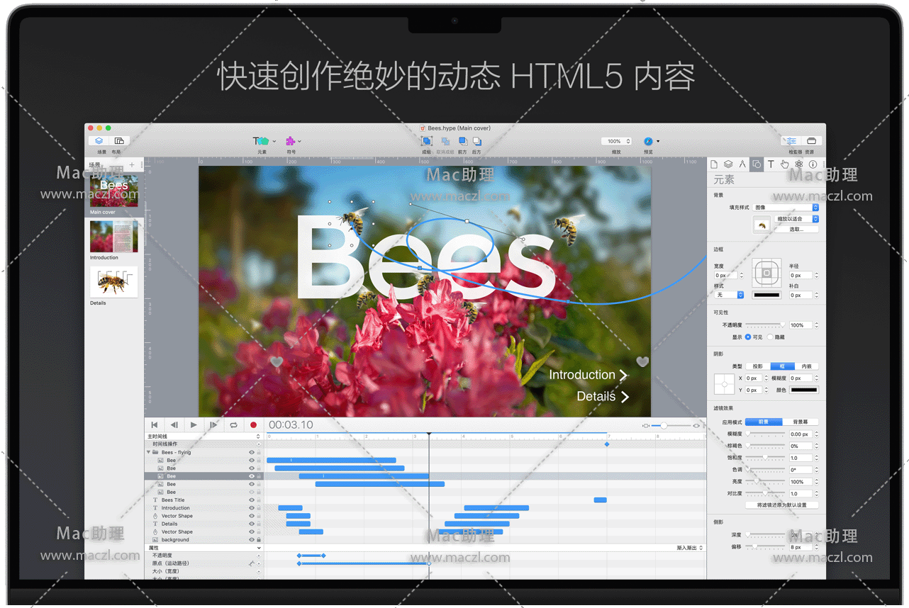The width and height of the screenshot is (909, 608).
Task: Click the Preview (预览) compass icon
Action: click(648, 142)
